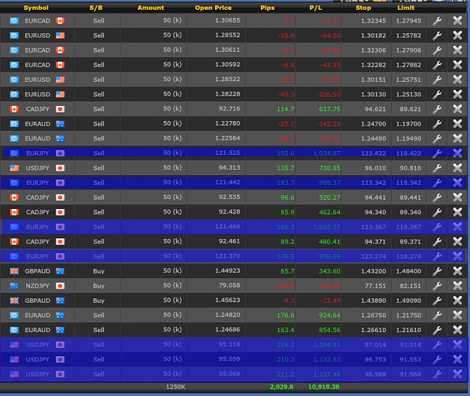470x396 pixels.
Task: Open the wrench for CADJPY at 92.461
Action: tap(437, 241)
